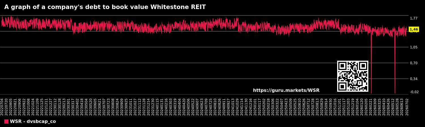
Task: Click the 20230707 x-axis date label
Action: [104, 107]
